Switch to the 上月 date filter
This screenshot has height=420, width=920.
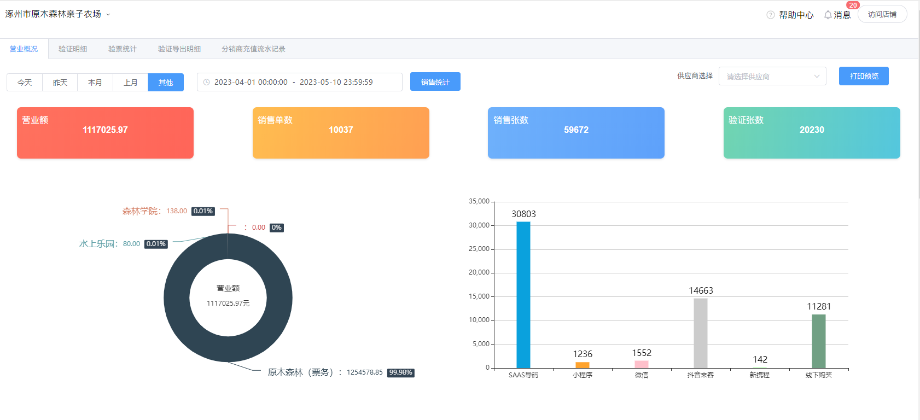point(130,83)
